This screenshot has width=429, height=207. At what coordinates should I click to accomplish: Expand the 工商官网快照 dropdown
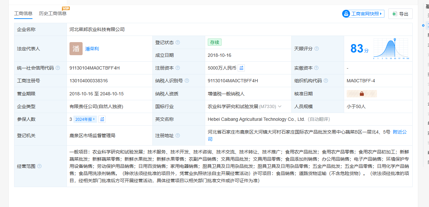tap(363, 14)
